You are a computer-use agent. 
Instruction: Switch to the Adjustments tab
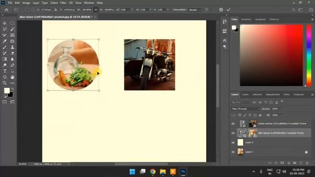(x=273, y=94)
